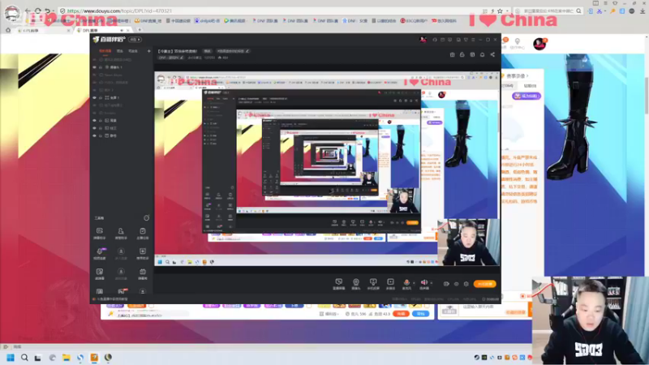Edit the DNF category pill under the stream title
The image size is (649, 365).
click(170, 58)
